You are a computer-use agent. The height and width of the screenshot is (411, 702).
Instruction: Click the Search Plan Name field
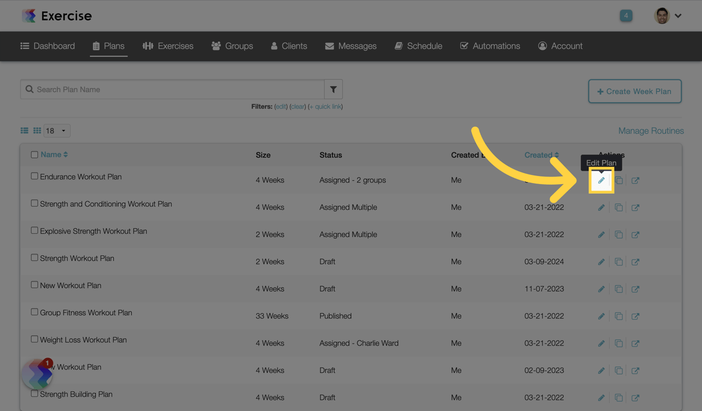point(177,89)
